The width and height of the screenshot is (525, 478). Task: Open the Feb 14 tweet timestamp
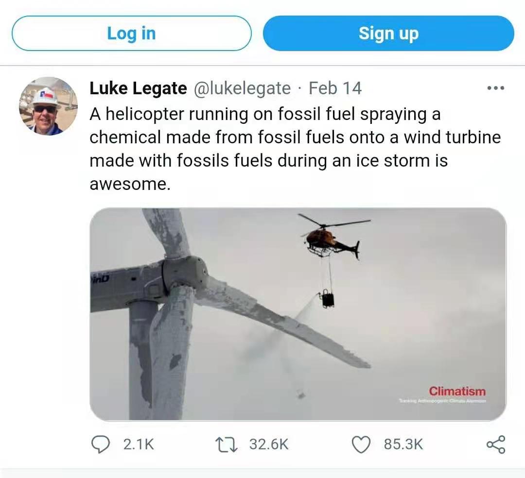pos(335,88)
